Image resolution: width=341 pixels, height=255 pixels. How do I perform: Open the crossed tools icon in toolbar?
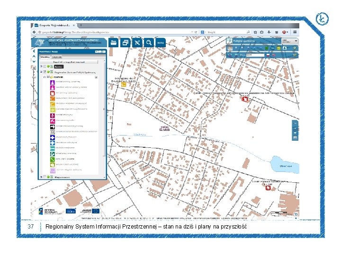(x=137, y=42)
